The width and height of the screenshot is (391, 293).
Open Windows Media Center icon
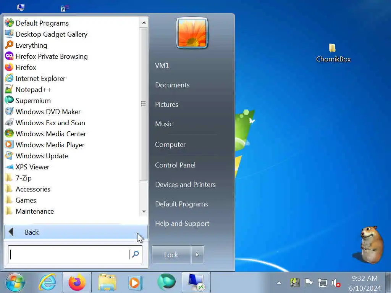[x=9, y=134]
